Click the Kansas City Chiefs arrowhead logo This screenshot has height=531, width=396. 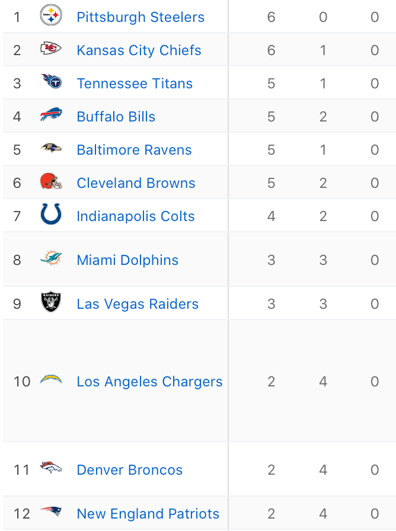pyautogui.click(x=51, y=49)
